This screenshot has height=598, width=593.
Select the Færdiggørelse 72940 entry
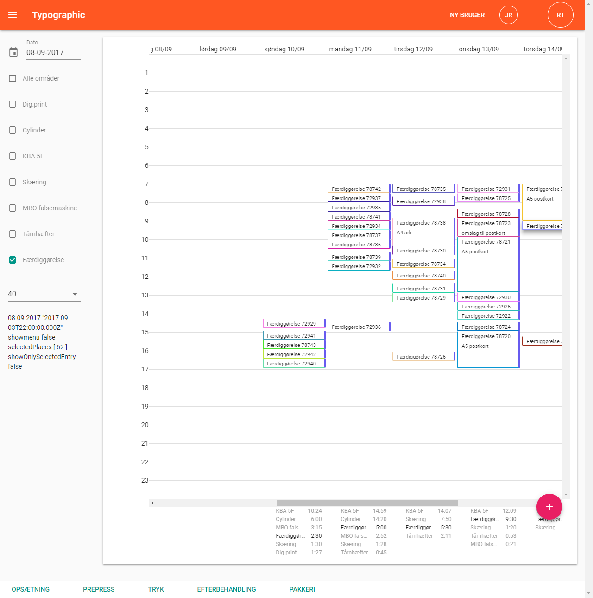(x=294, y=363)
